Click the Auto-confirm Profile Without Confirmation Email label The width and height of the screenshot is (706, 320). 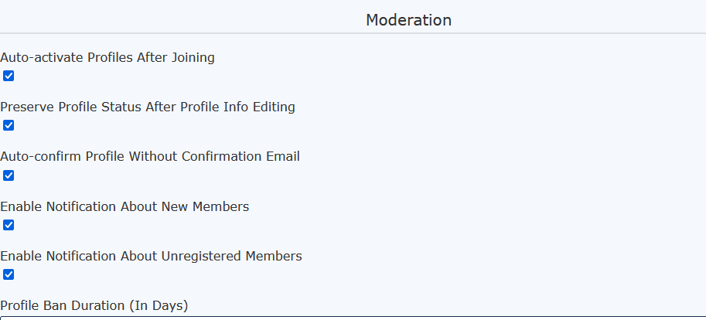[150, 156]
